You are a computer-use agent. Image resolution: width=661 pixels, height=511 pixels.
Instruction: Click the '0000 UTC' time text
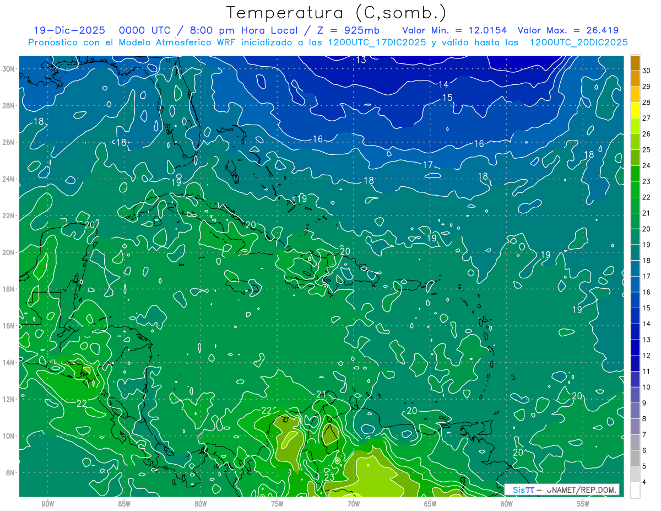tap(144, 30)
